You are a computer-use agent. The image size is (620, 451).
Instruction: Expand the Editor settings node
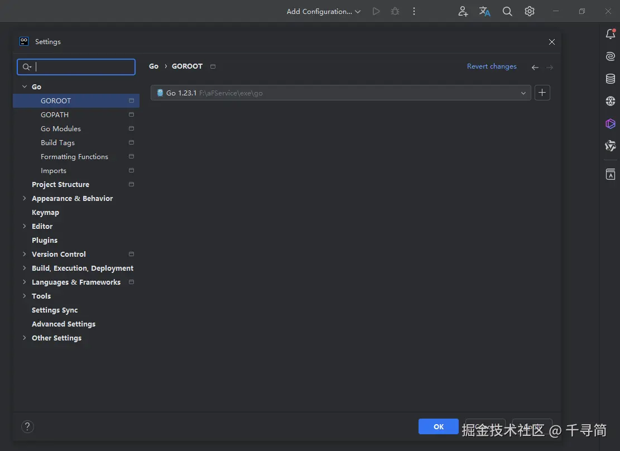[25, 226]
